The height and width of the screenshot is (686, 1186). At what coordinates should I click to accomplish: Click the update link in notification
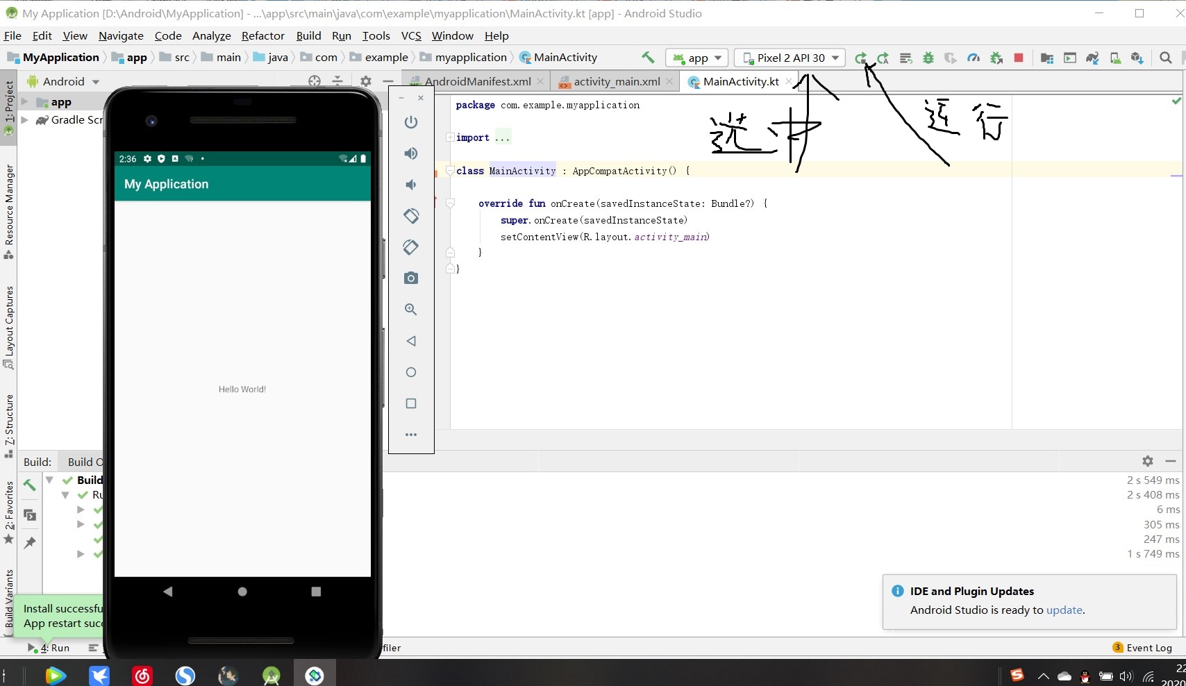pyautogui.click(x=1064, y=610)
